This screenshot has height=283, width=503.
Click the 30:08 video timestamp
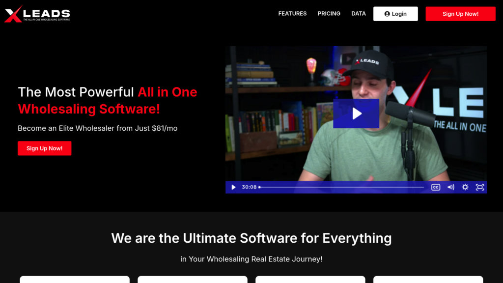click(249, 187)
